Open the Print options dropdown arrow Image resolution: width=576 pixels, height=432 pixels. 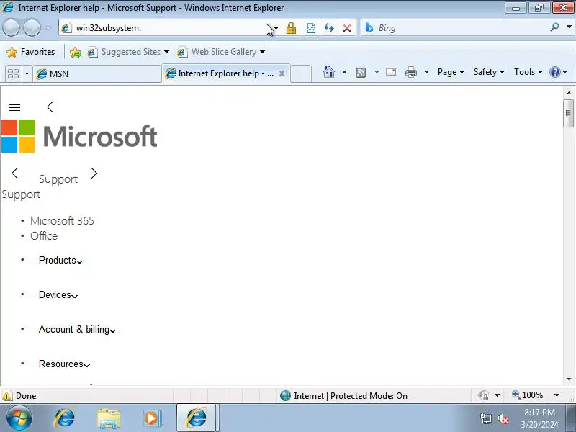click(x=426, y=72)
